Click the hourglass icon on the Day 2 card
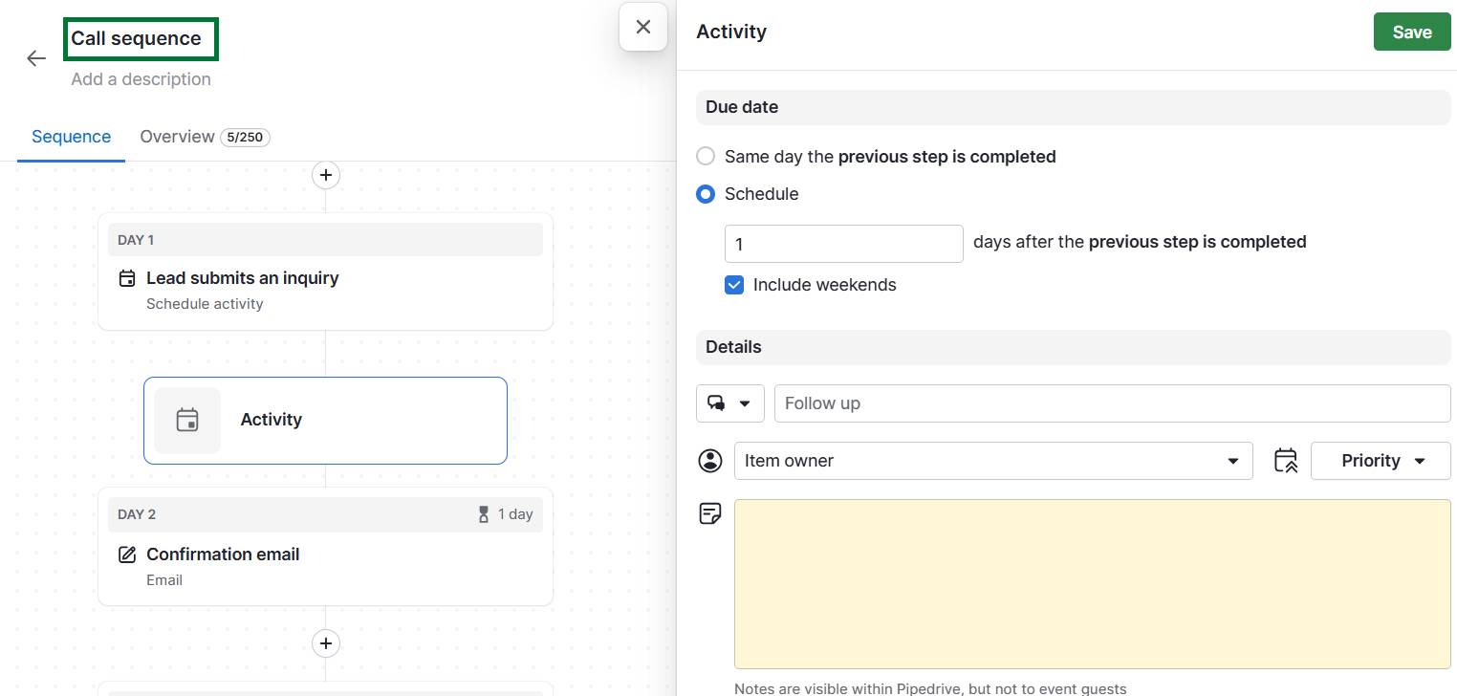The image size is (1457, 696). coord(484,514)
